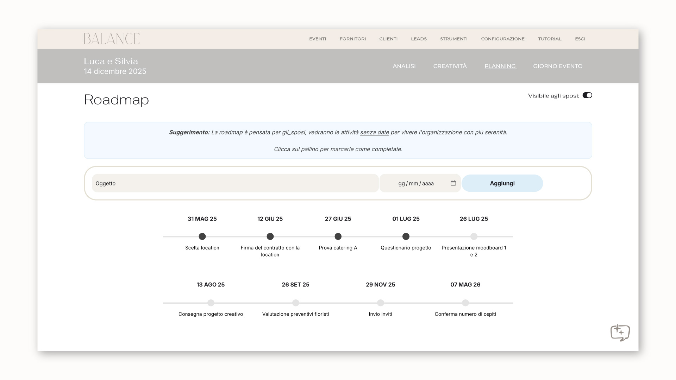
Task: Click 'Conferma numero di ospiti' dot
Action: tap(465, 303)
